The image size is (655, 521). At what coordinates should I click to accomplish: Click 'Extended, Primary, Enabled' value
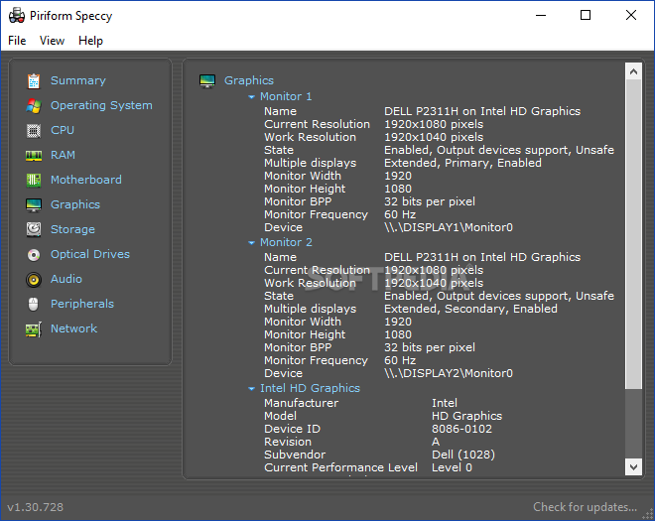point(462,163)
